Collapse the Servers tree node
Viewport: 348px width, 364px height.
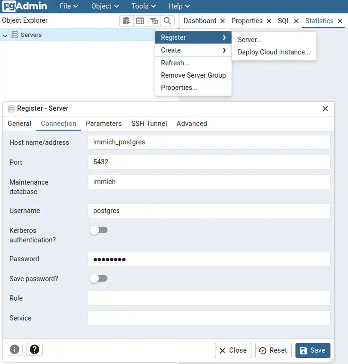5,35
